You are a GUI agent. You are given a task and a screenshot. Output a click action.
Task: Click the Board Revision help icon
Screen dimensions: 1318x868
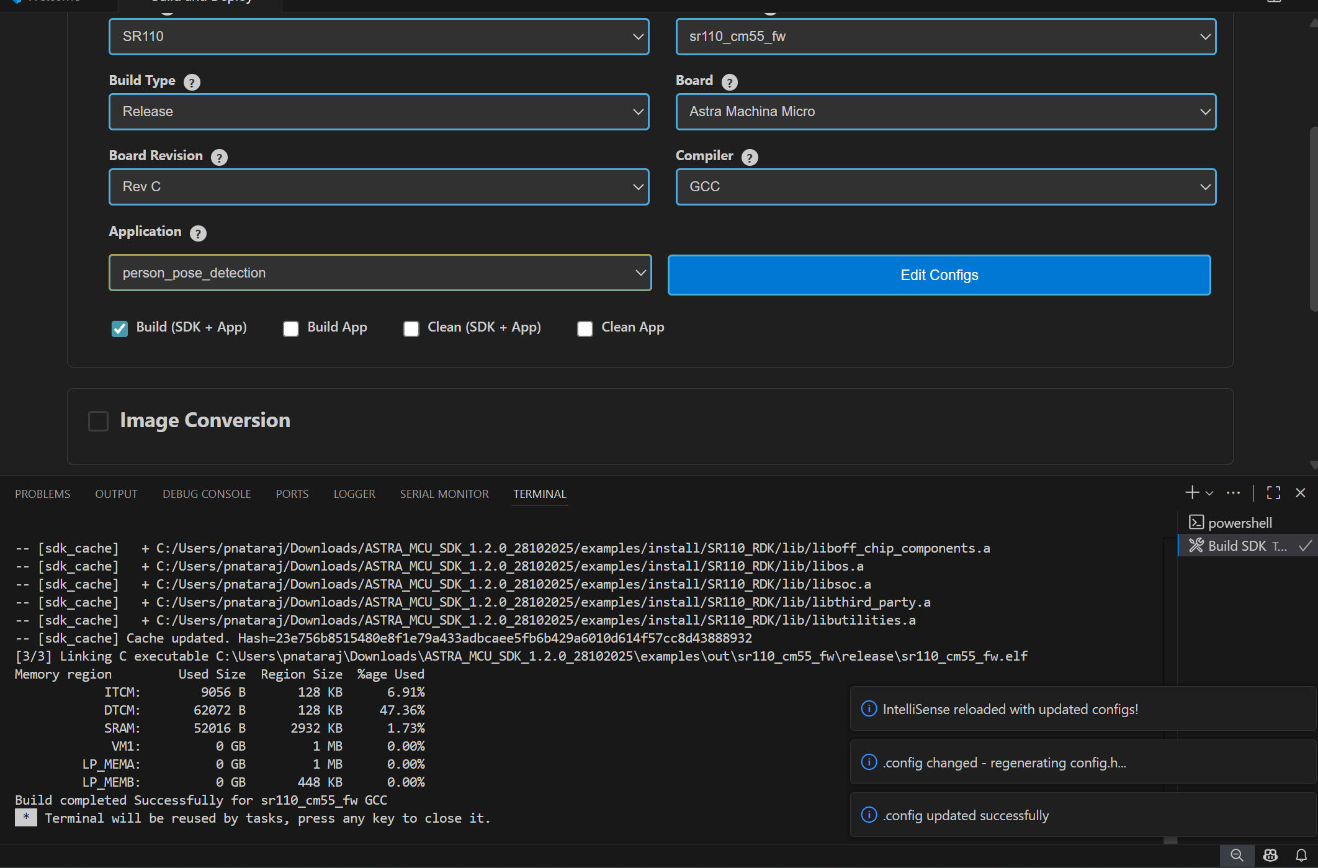point(219,157)
